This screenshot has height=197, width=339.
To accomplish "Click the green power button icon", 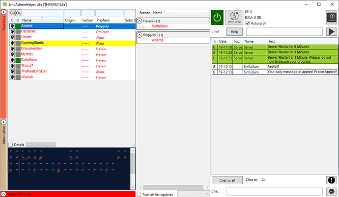I will 217,18.
